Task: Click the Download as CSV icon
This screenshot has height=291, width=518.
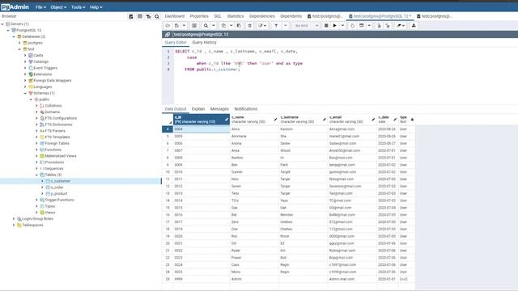Action: (x=414, y=26)
